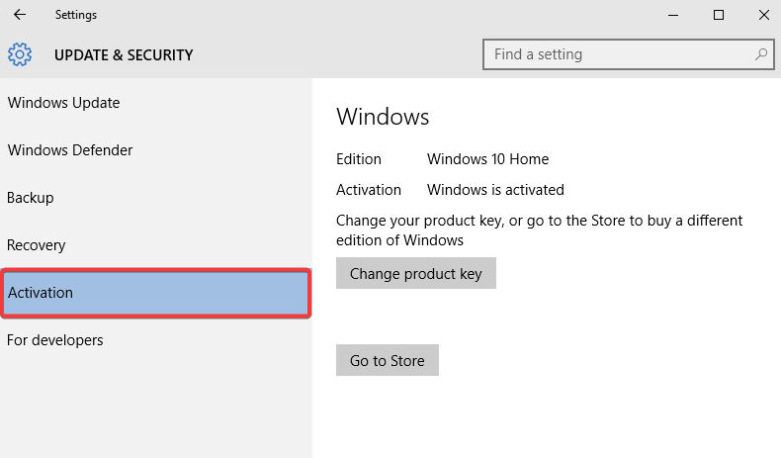Click the Windows is activated status text
Viewport: 781px width, 458px height.
coord(495,190)
